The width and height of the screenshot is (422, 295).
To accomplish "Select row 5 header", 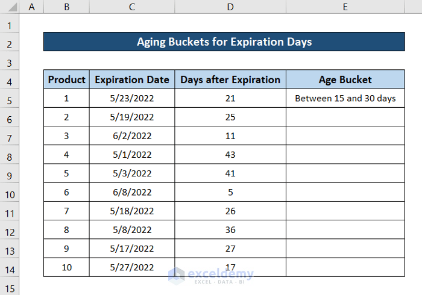I will 10,99.
